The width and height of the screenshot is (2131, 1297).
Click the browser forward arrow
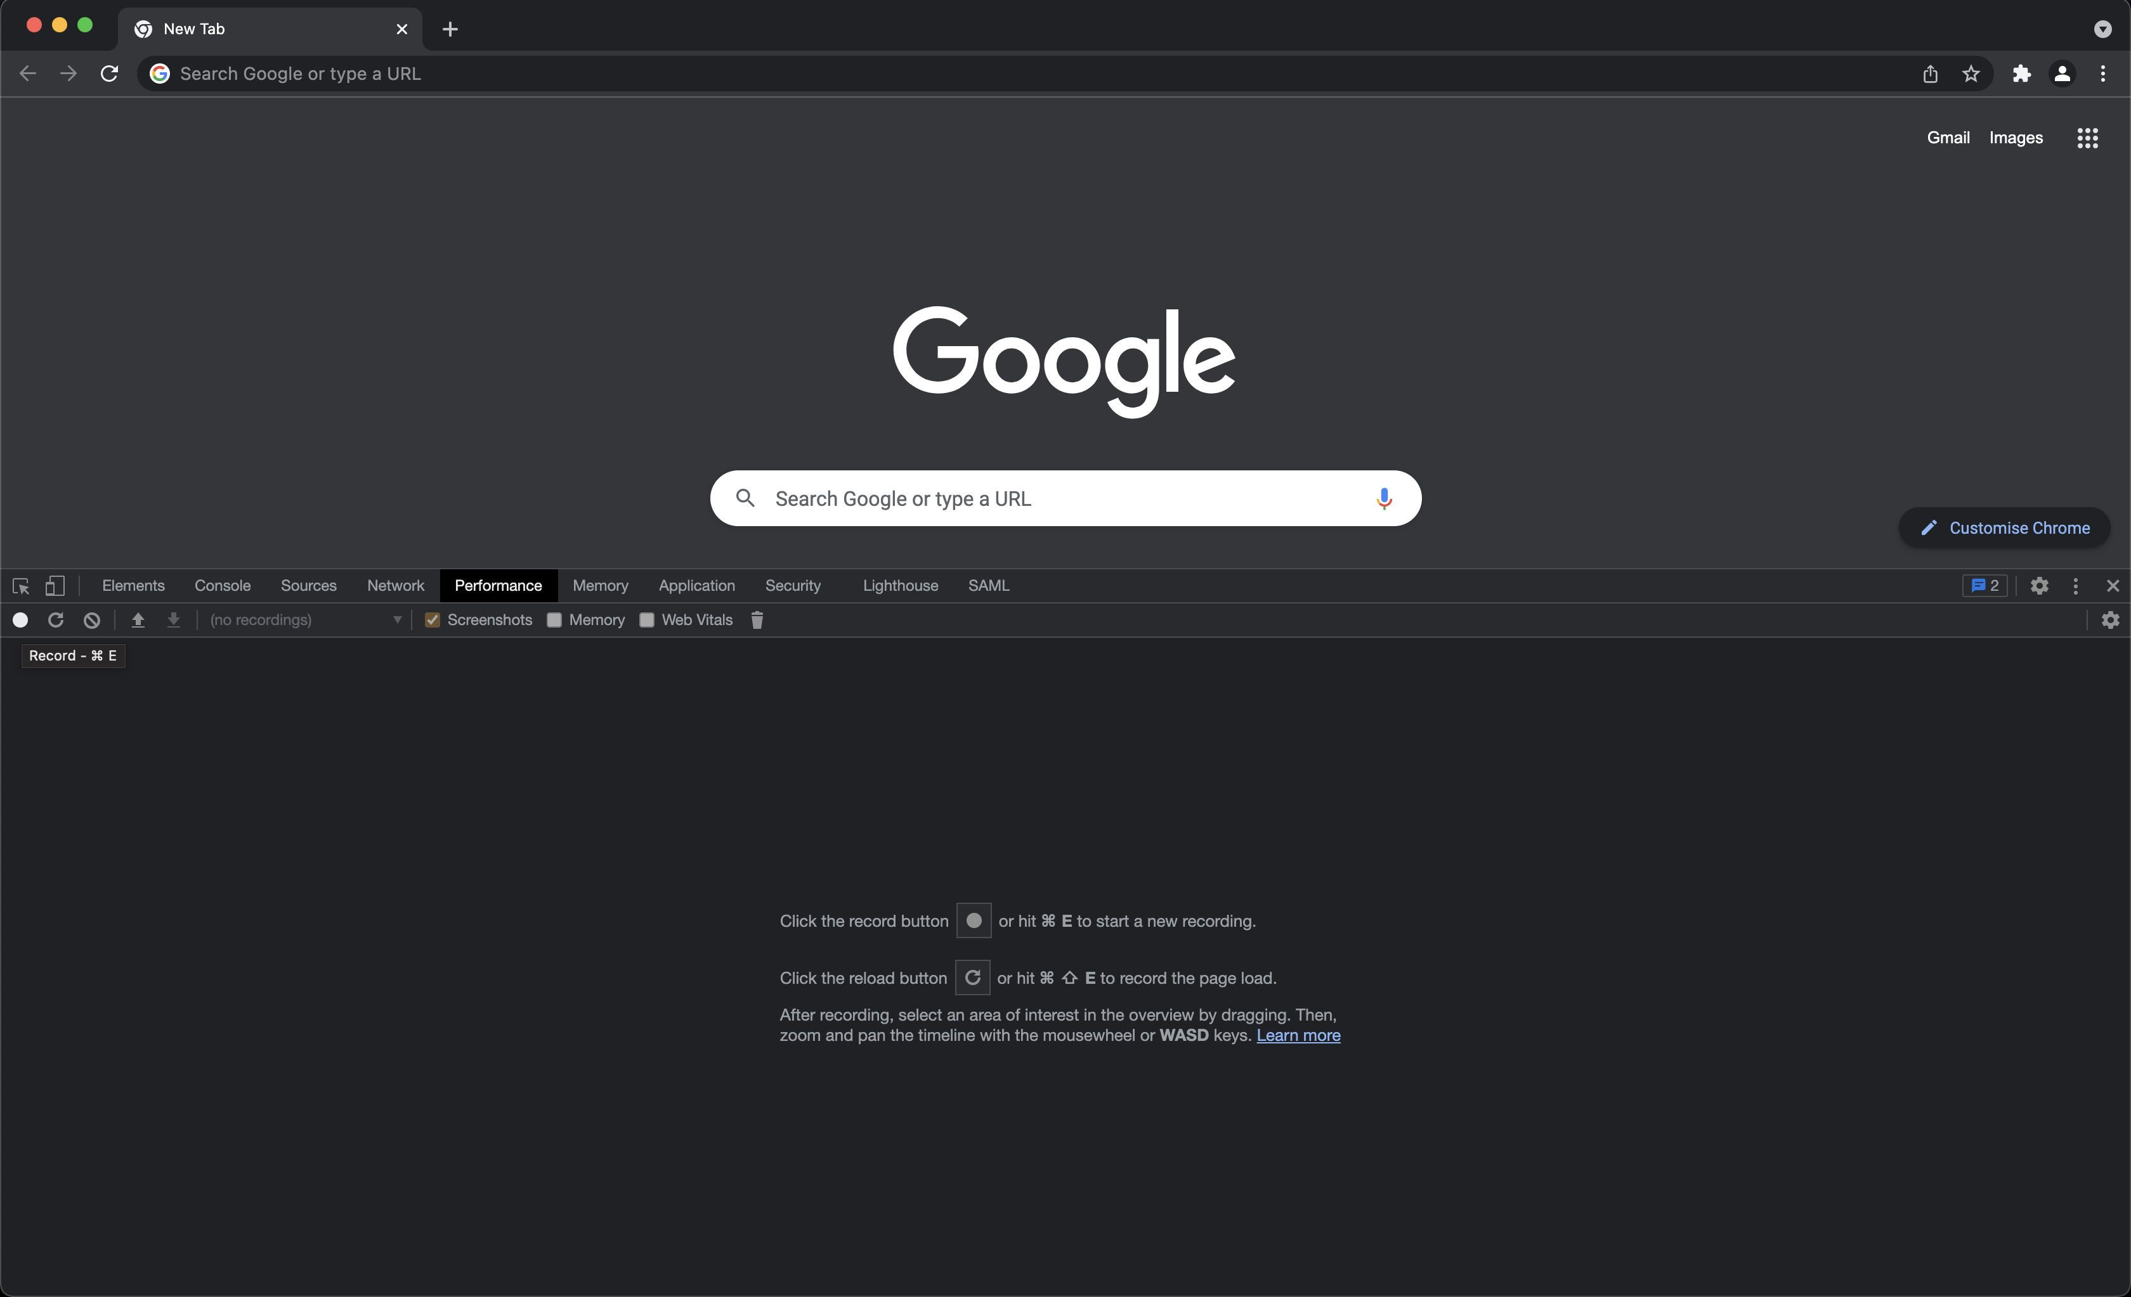(x=68, y=74)
